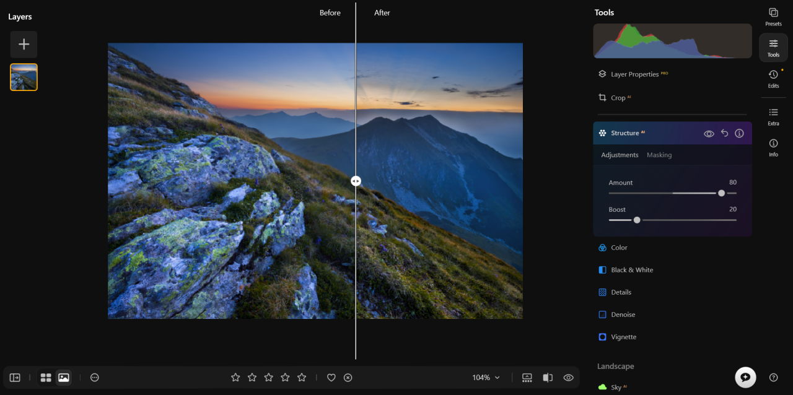Screen dimensions: 793x395
Task: Rate photo one star
Action: click(x=235, y=377)
